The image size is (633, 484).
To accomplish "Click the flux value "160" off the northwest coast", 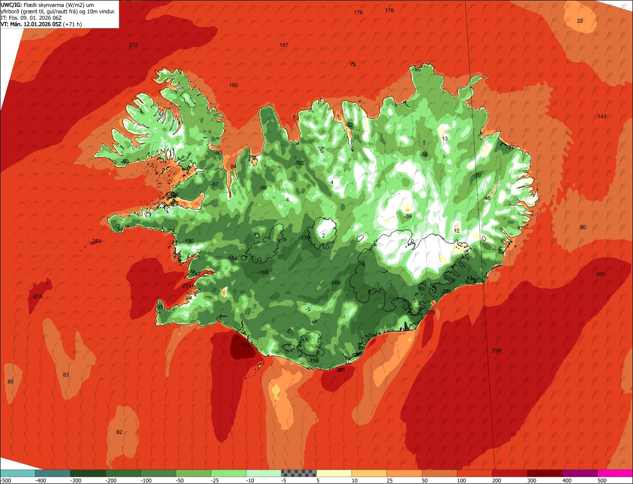I will 233,85.
